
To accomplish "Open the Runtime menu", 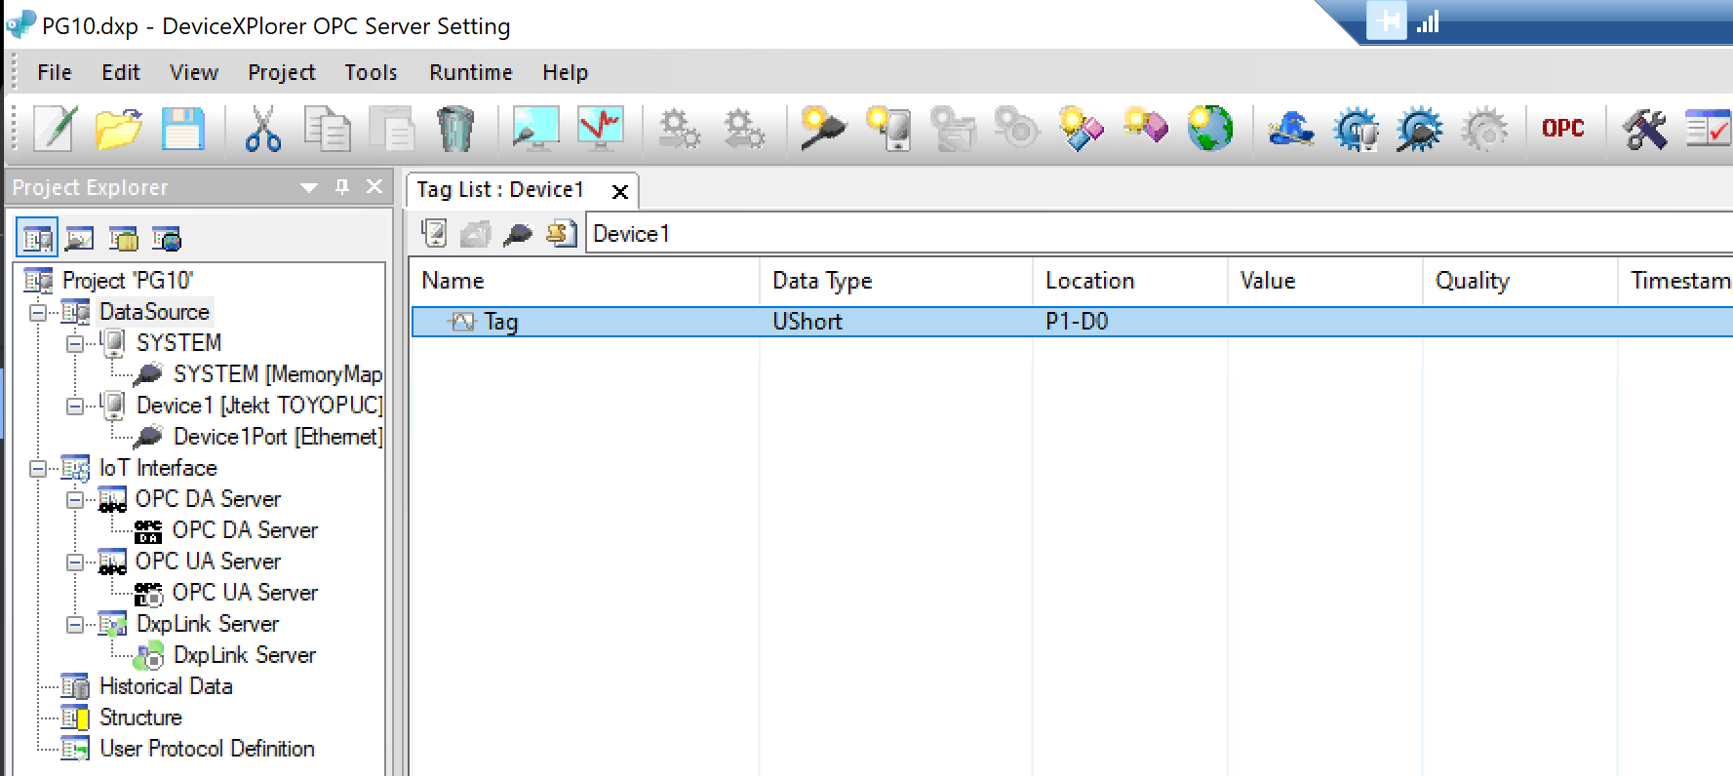I will pyautogui.click(x=470, y=73).
